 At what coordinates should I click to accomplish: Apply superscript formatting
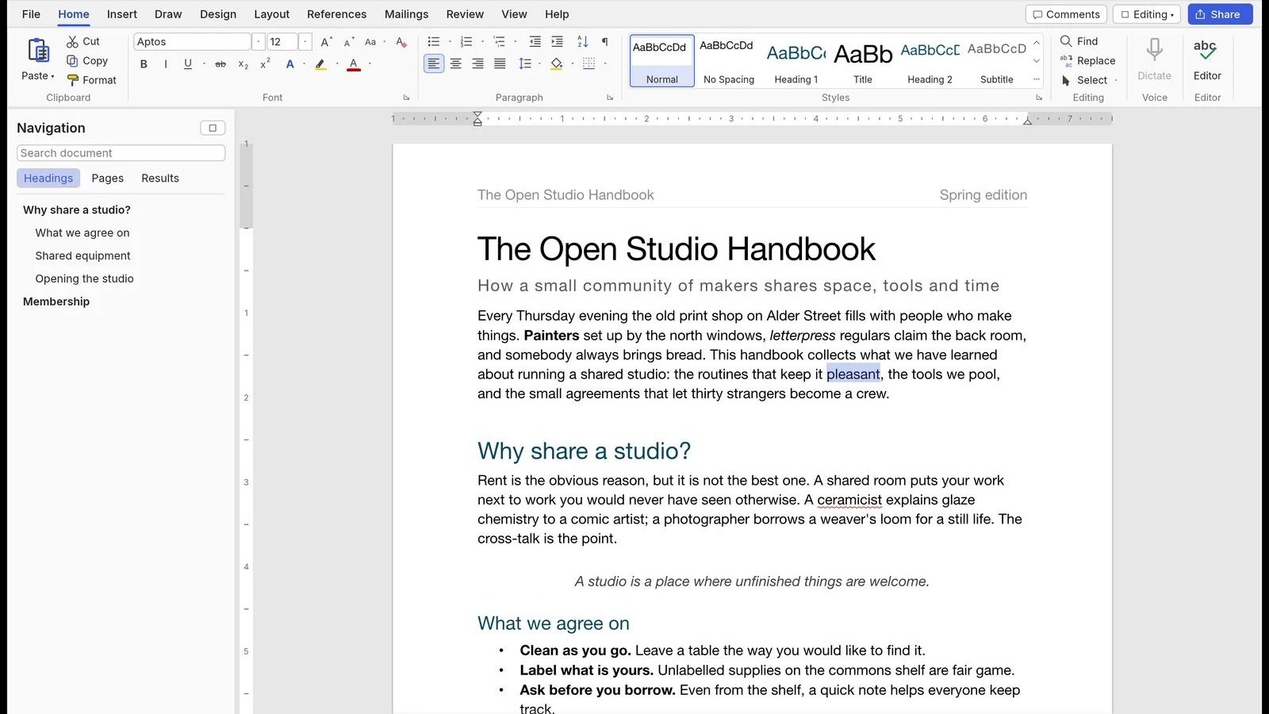(266, 64)
